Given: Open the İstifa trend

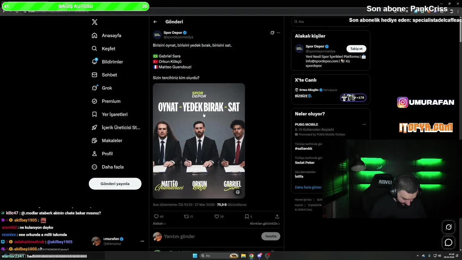Looking at the screenshot, I should point(299,177).
